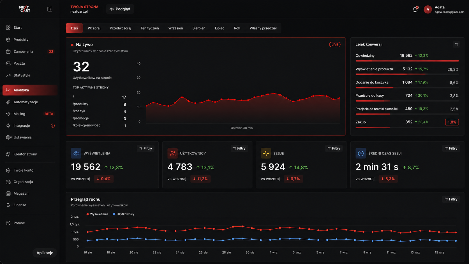Open the Podgląd preview button
The image size is (469, 264).
point(120,9)
